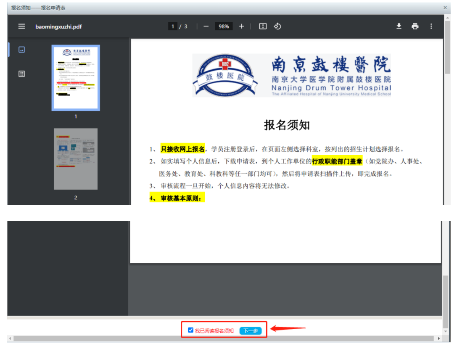Select page 2 thumbnail
The height and width of the screenshot is (346, 454).
click(76, 159)
